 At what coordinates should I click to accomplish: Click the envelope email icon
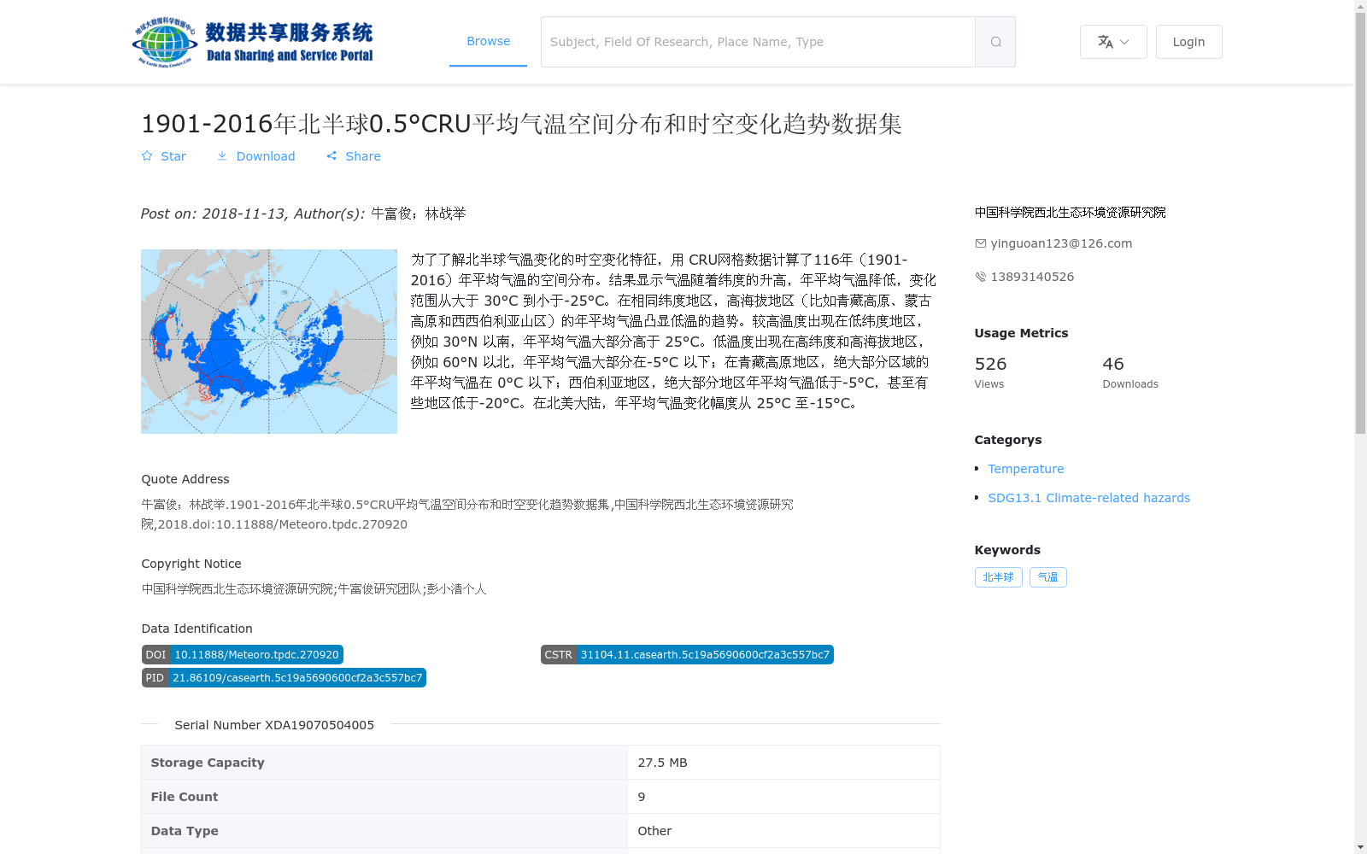click(980, 243)
